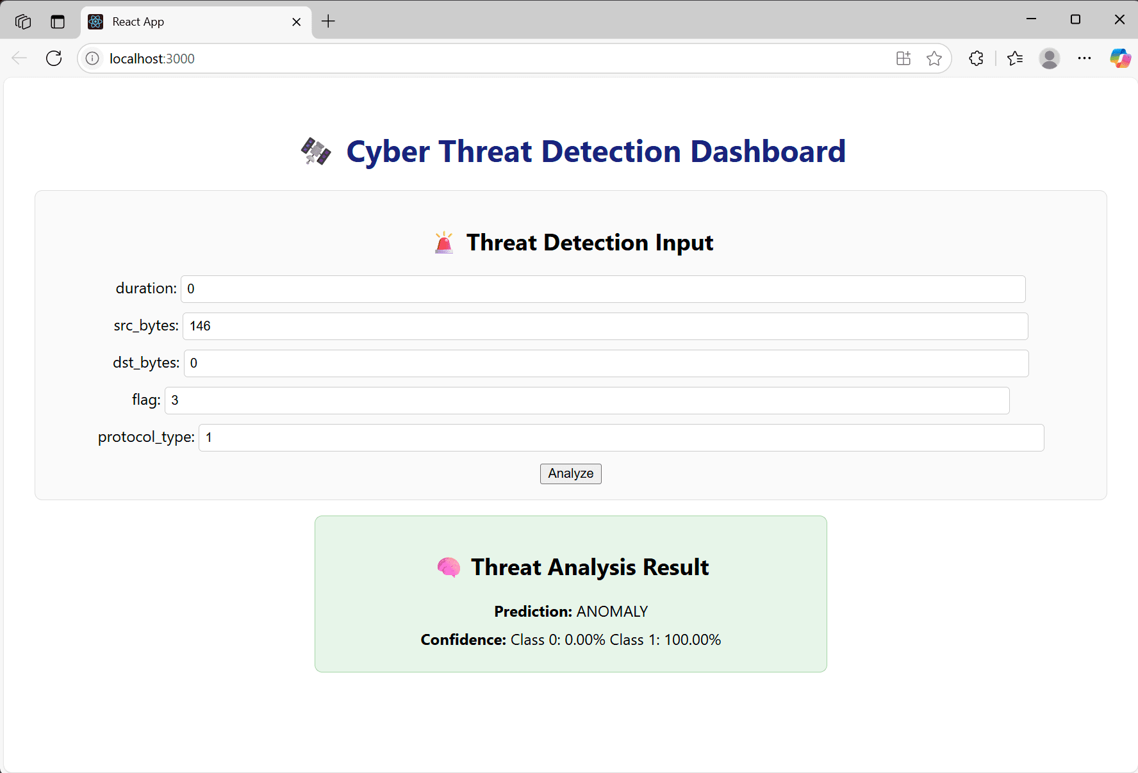Open the workspaces icon in title bar

(23, 22)
